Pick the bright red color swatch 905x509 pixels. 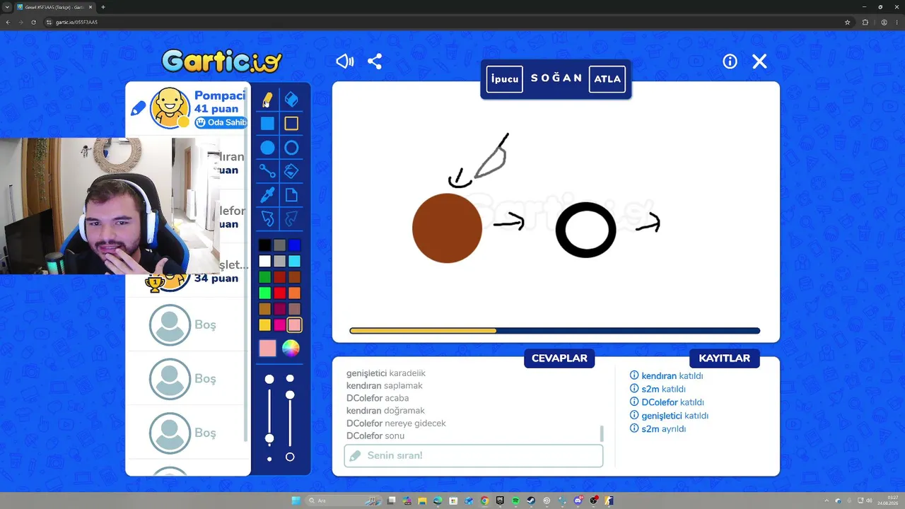pos(279,293)
